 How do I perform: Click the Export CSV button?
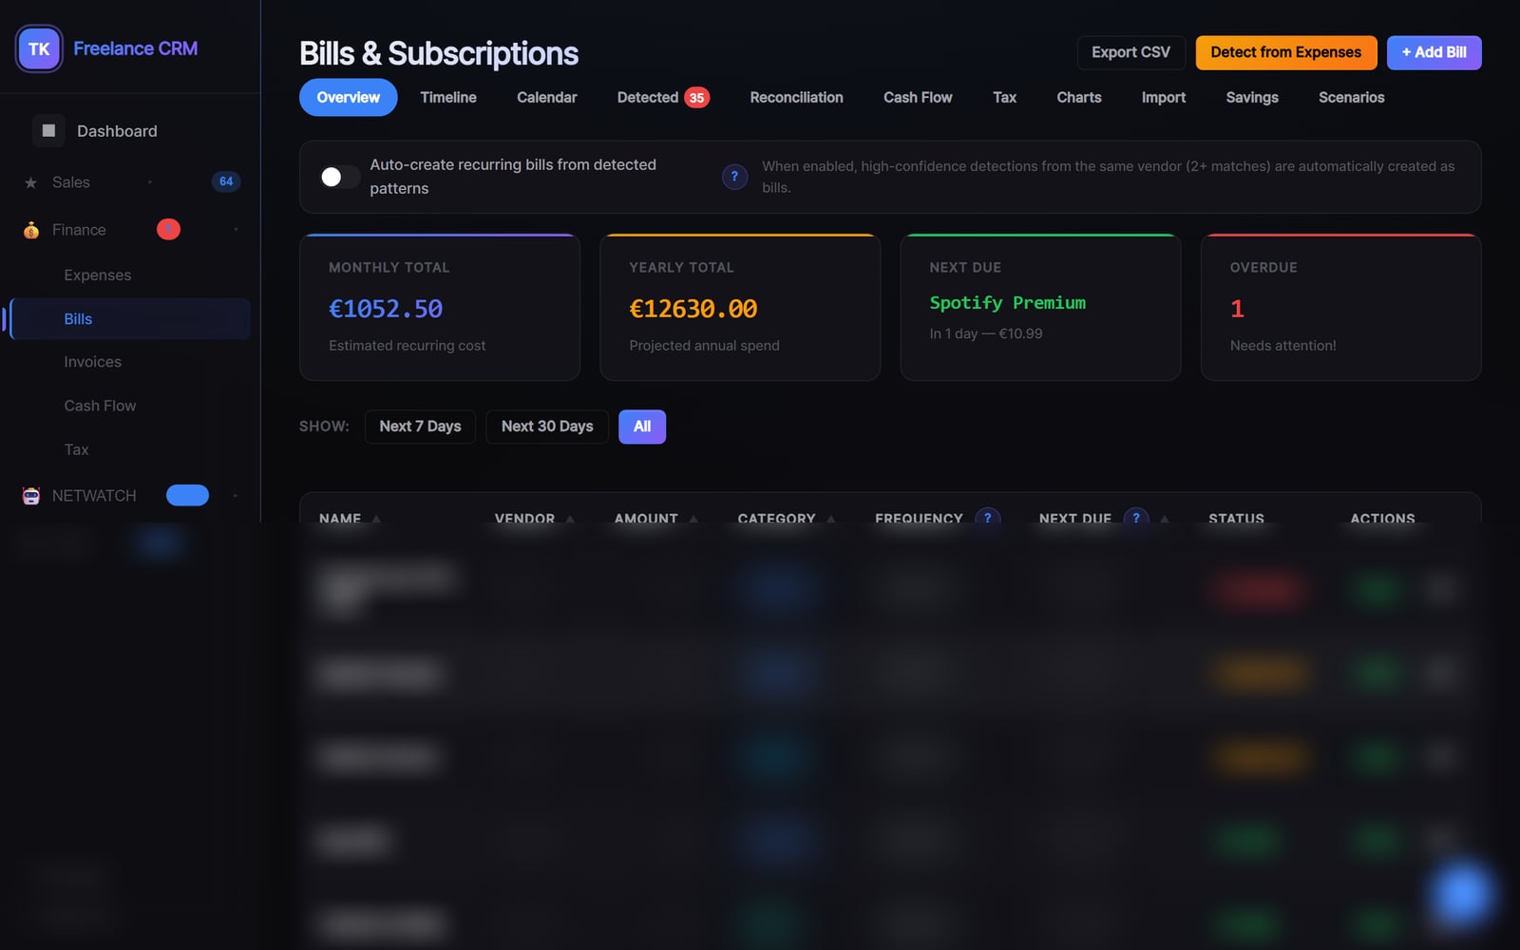coord(1130,52)
